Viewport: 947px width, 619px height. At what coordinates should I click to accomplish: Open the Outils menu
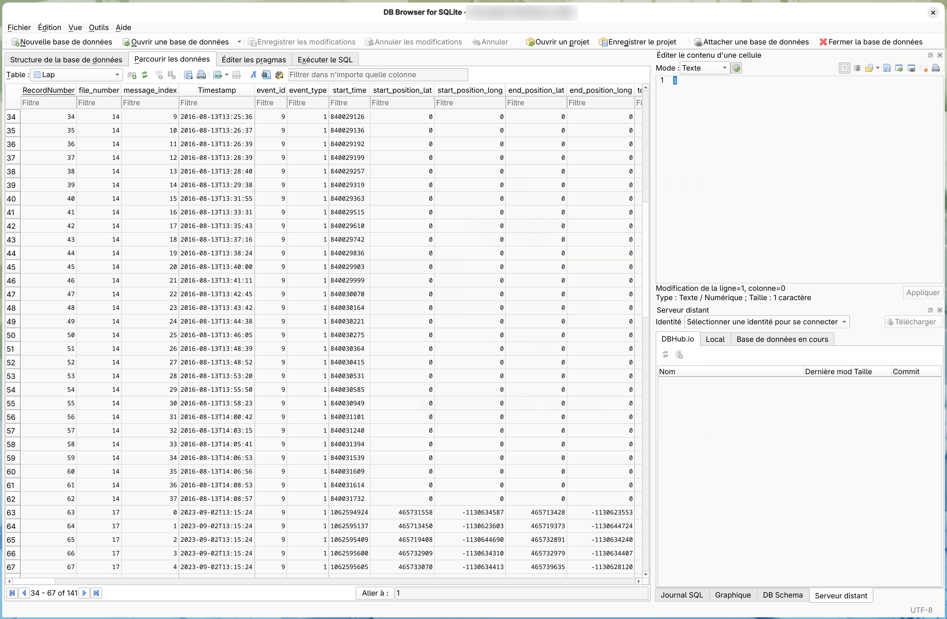(x=98, y=27)
